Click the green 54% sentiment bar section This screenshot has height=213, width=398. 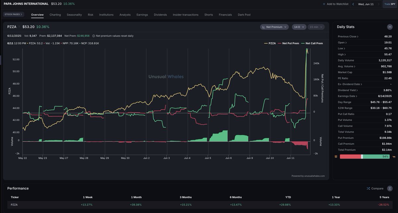pyautogui.click(x=376, y=156)
